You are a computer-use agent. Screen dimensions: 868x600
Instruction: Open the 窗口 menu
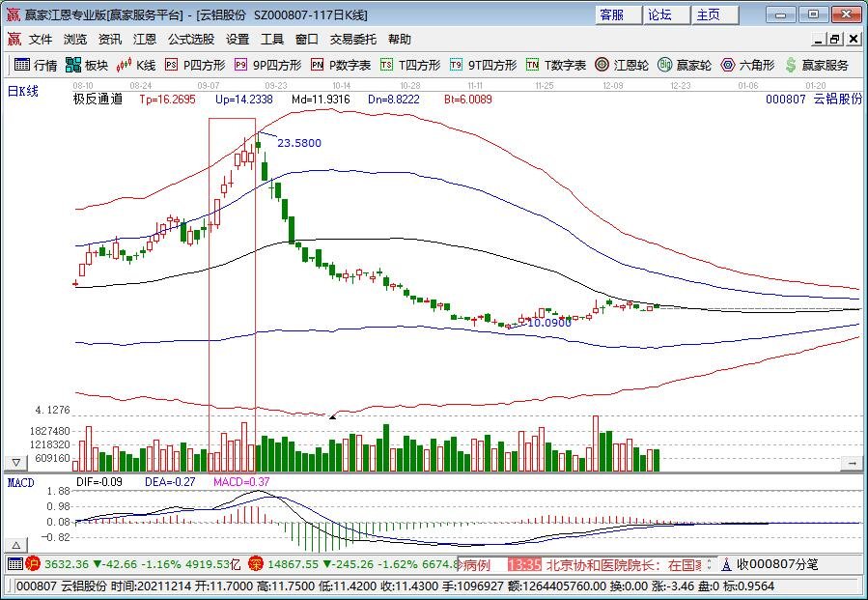click(307, 40)
